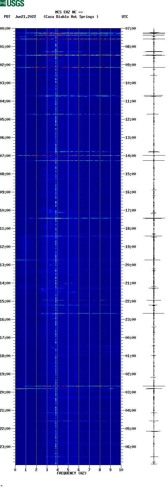This screenshot has width=167, height=489.
Task: Click frequency axis tick '10'
Action: point(121,470)
